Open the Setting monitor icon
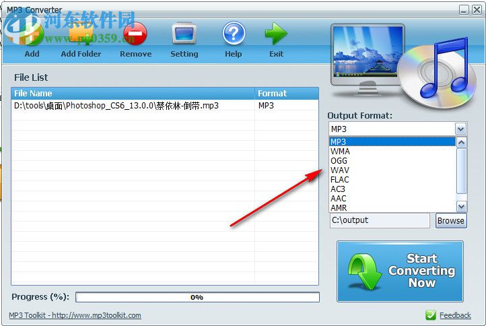This screenshot has height=326, width=486. point(184,33)
